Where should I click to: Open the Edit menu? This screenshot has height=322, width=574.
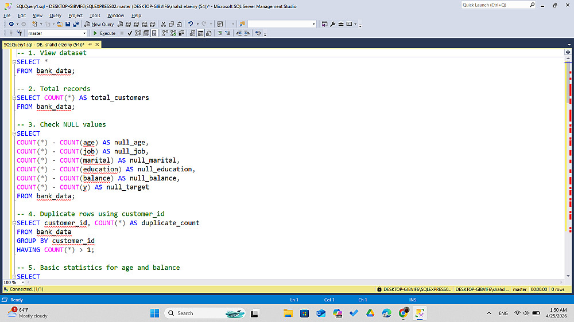22,15
